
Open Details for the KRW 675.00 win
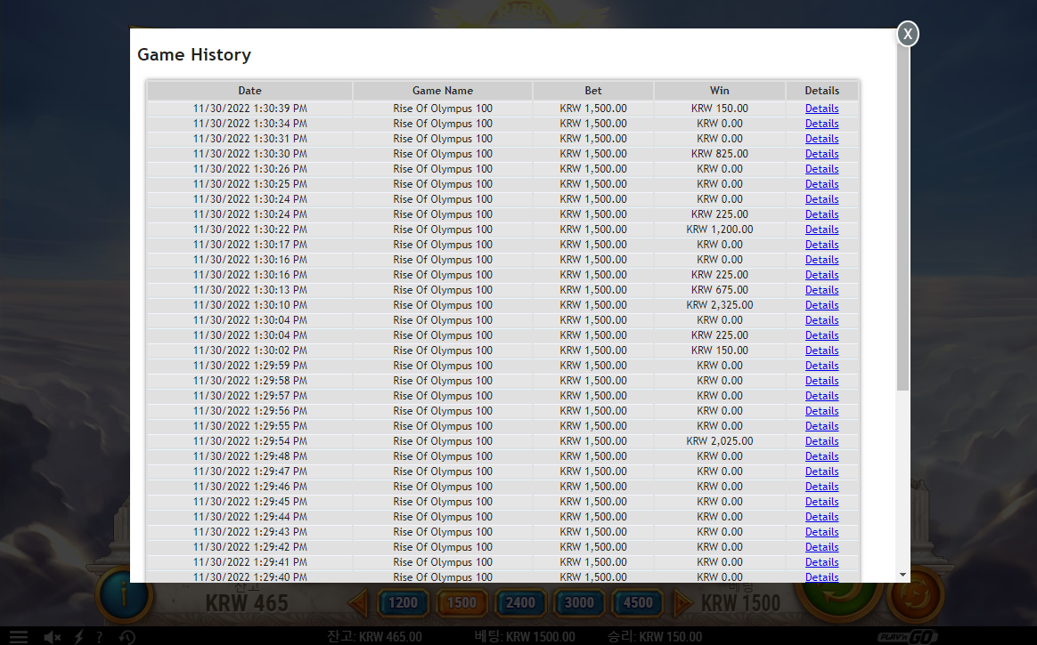(822, 290)
